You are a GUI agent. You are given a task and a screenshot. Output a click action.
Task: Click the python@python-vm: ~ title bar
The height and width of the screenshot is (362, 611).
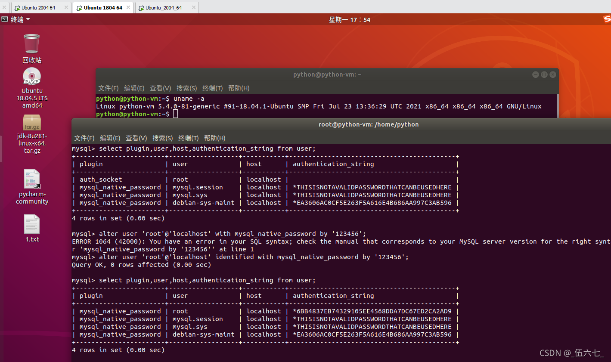[327, 74]
